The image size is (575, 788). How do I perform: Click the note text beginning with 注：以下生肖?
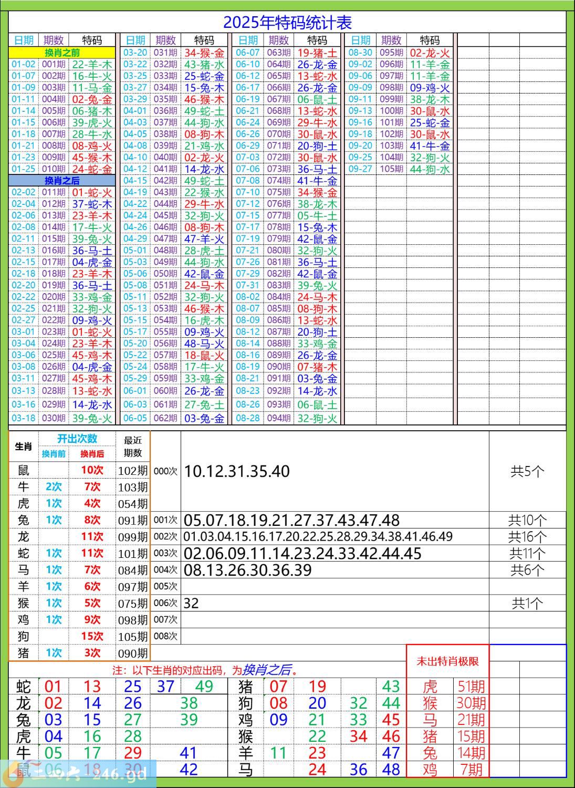(x=207, y=670)
